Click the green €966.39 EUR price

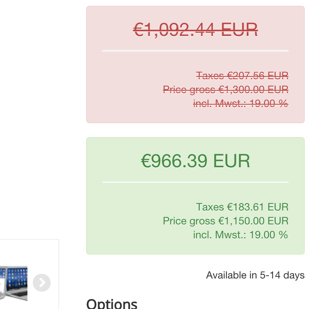click(195, 161)
